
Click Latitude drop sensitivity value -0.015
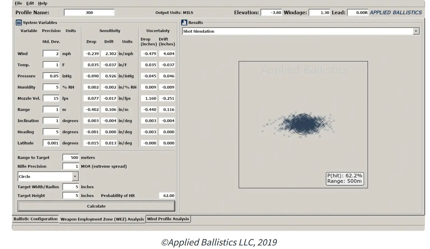91,143
